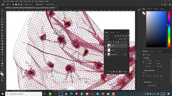
Task: Select the Magic Wand tool
Action: [x=2, y=19]
